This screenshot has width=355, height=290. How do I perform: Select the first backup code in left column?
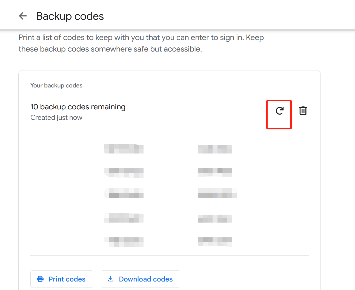click(124, 149)
